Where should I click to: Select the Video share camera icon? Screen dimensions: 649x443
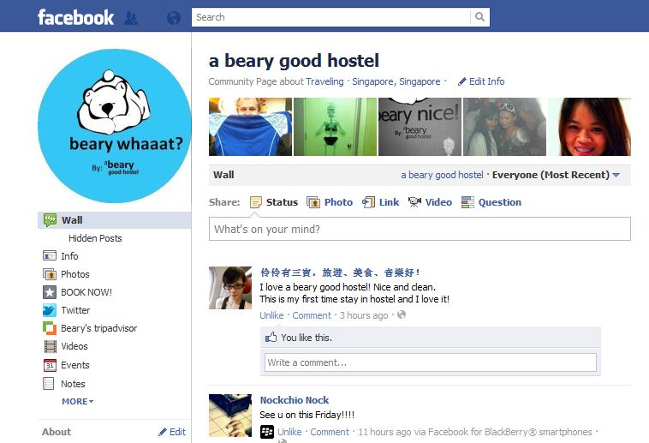(414, 202)
